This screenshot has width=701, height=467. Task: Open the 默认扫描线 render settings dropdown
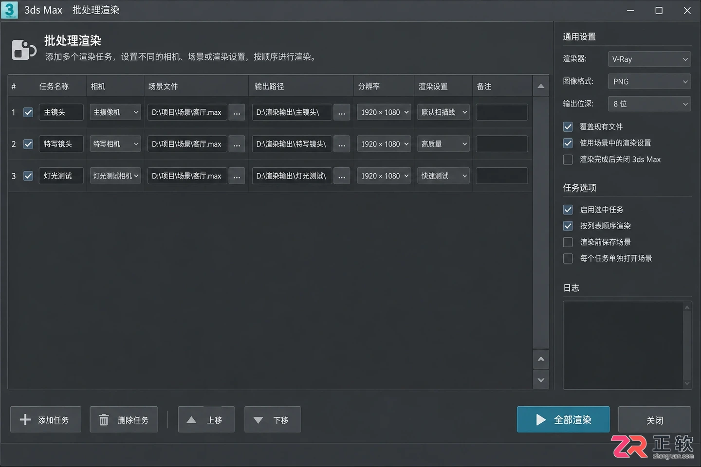443,112
